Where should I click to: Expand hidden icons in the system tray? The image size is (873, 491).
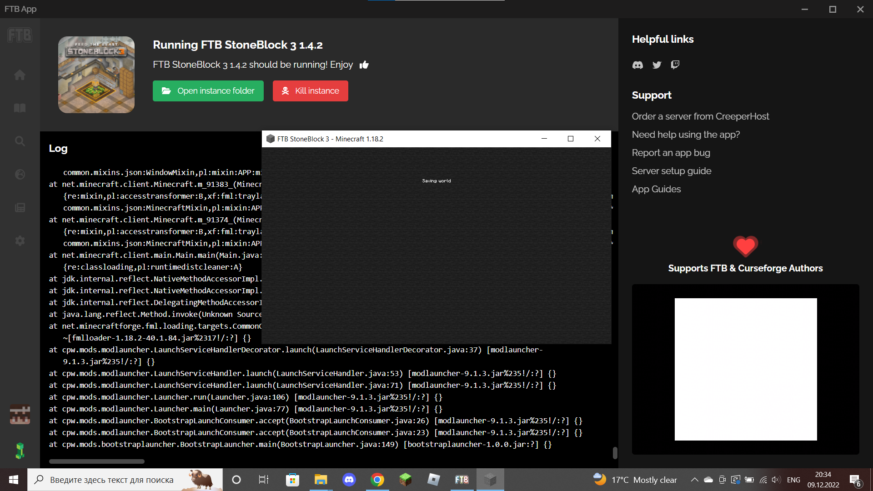(694, 479)
